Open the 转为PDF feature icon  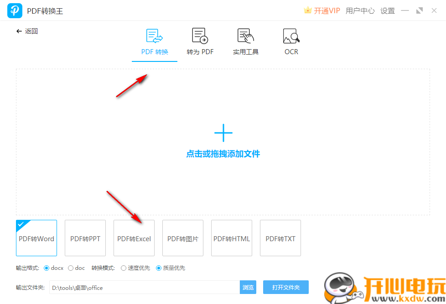coord(200,35)
